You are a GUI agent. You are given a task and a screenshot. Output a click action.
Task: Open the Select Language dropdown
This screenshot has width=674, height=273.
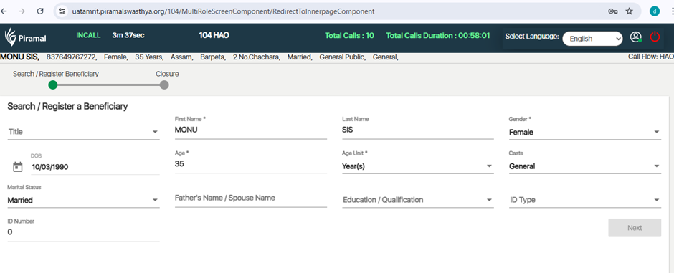[592, 38]
